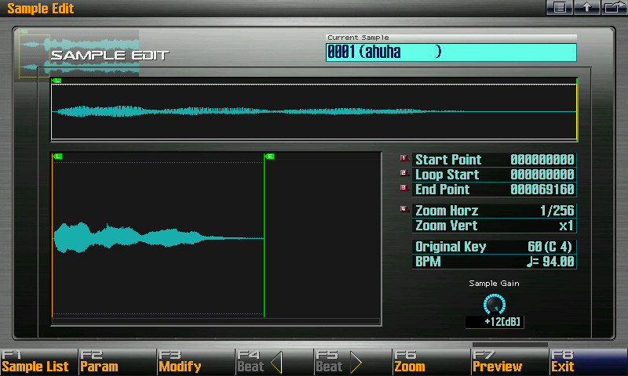
Task: Select the red marker 1 icon beside Start Point
Action: [x=404, y=159]
